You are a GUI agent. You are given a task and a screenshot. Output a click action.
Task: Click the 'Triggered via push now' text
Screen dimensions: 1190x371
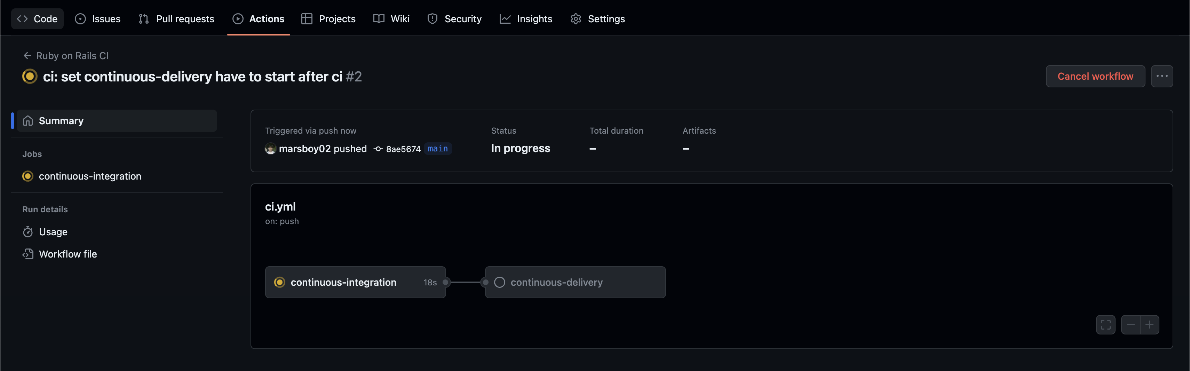coord(310,131)
